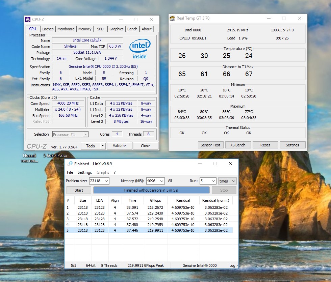This screenshot has height=282, width=331.
Task: Click the Core Speed value 4000.20 MHz
Action: pos(68,103)
